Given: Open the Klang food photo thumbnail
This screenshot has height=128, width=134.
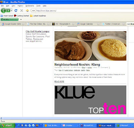Looking at the screenshot, I should [90, 46].
